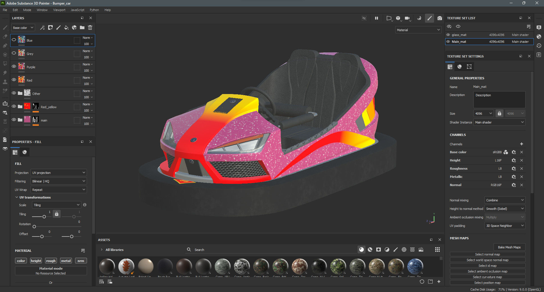Click the Bake Mesh Maps button
This screenshot has width=544, height=292.
[x=509, y=247]
